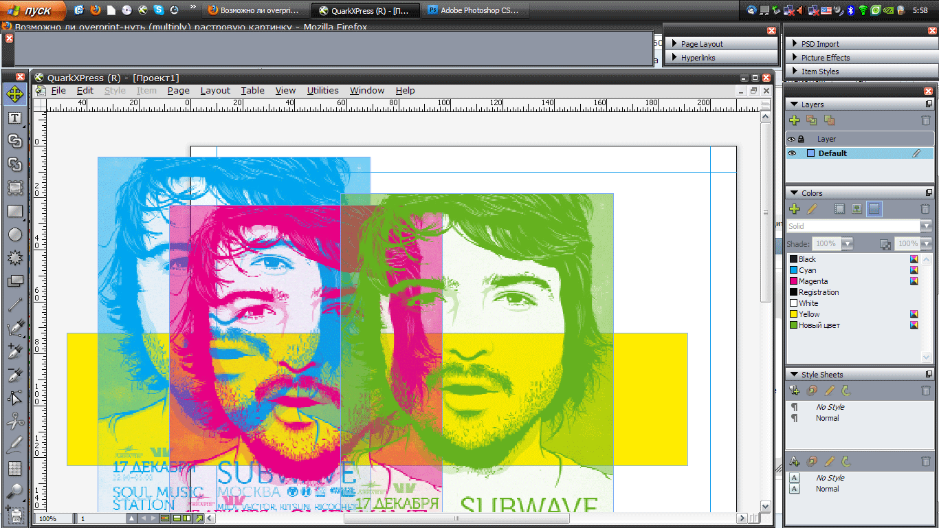Select the Select Point arrow tool
Viewport: 939px width, 528px height.
[x=14, y=398]
